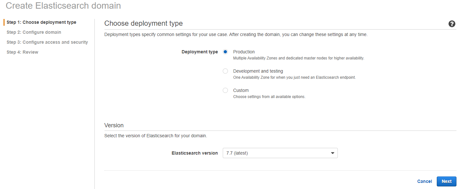Image resolution: width=460 pixels, height=189 pixels.
Task: Click the 'Deployment type' field label
Action: pyautogui.click(x=200, y=52)
